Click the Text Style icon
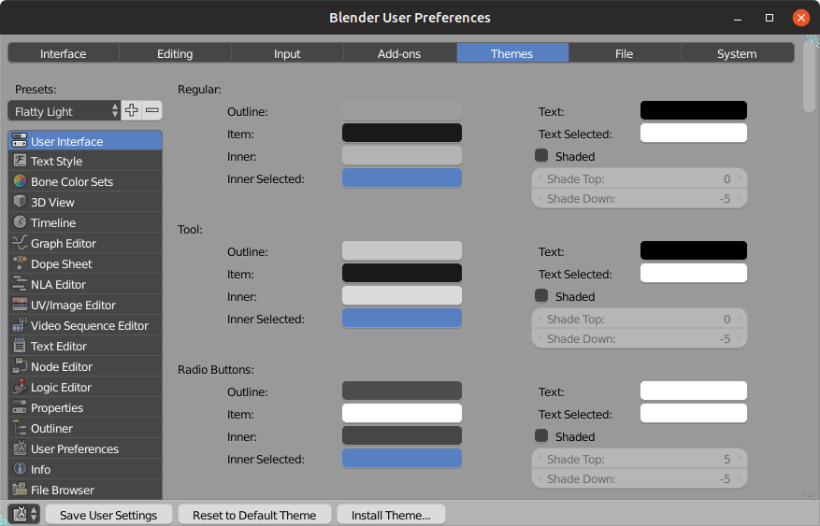This screenshot has width=820, height=526. (20, 161)
